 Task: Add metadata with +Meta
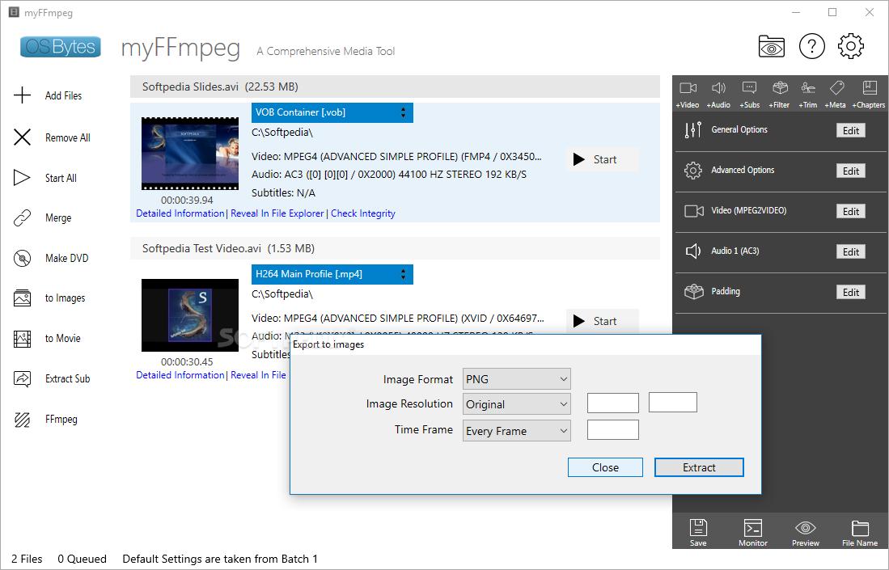click(836, 94)
